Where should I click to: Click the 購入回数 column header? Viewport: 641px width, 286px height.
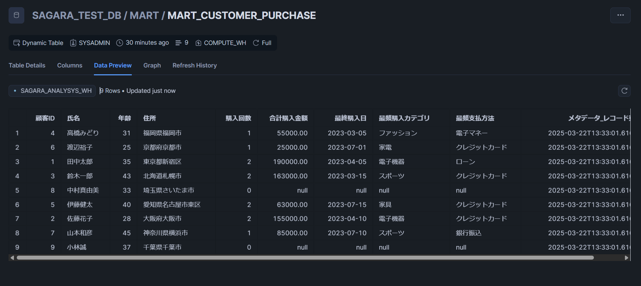(x=239, y=118)
